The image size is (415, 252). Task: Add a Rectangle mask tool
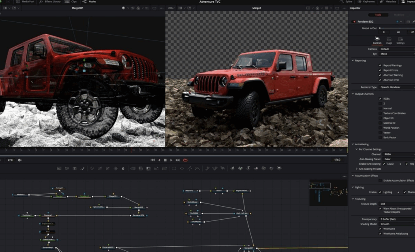pos(174,168)
